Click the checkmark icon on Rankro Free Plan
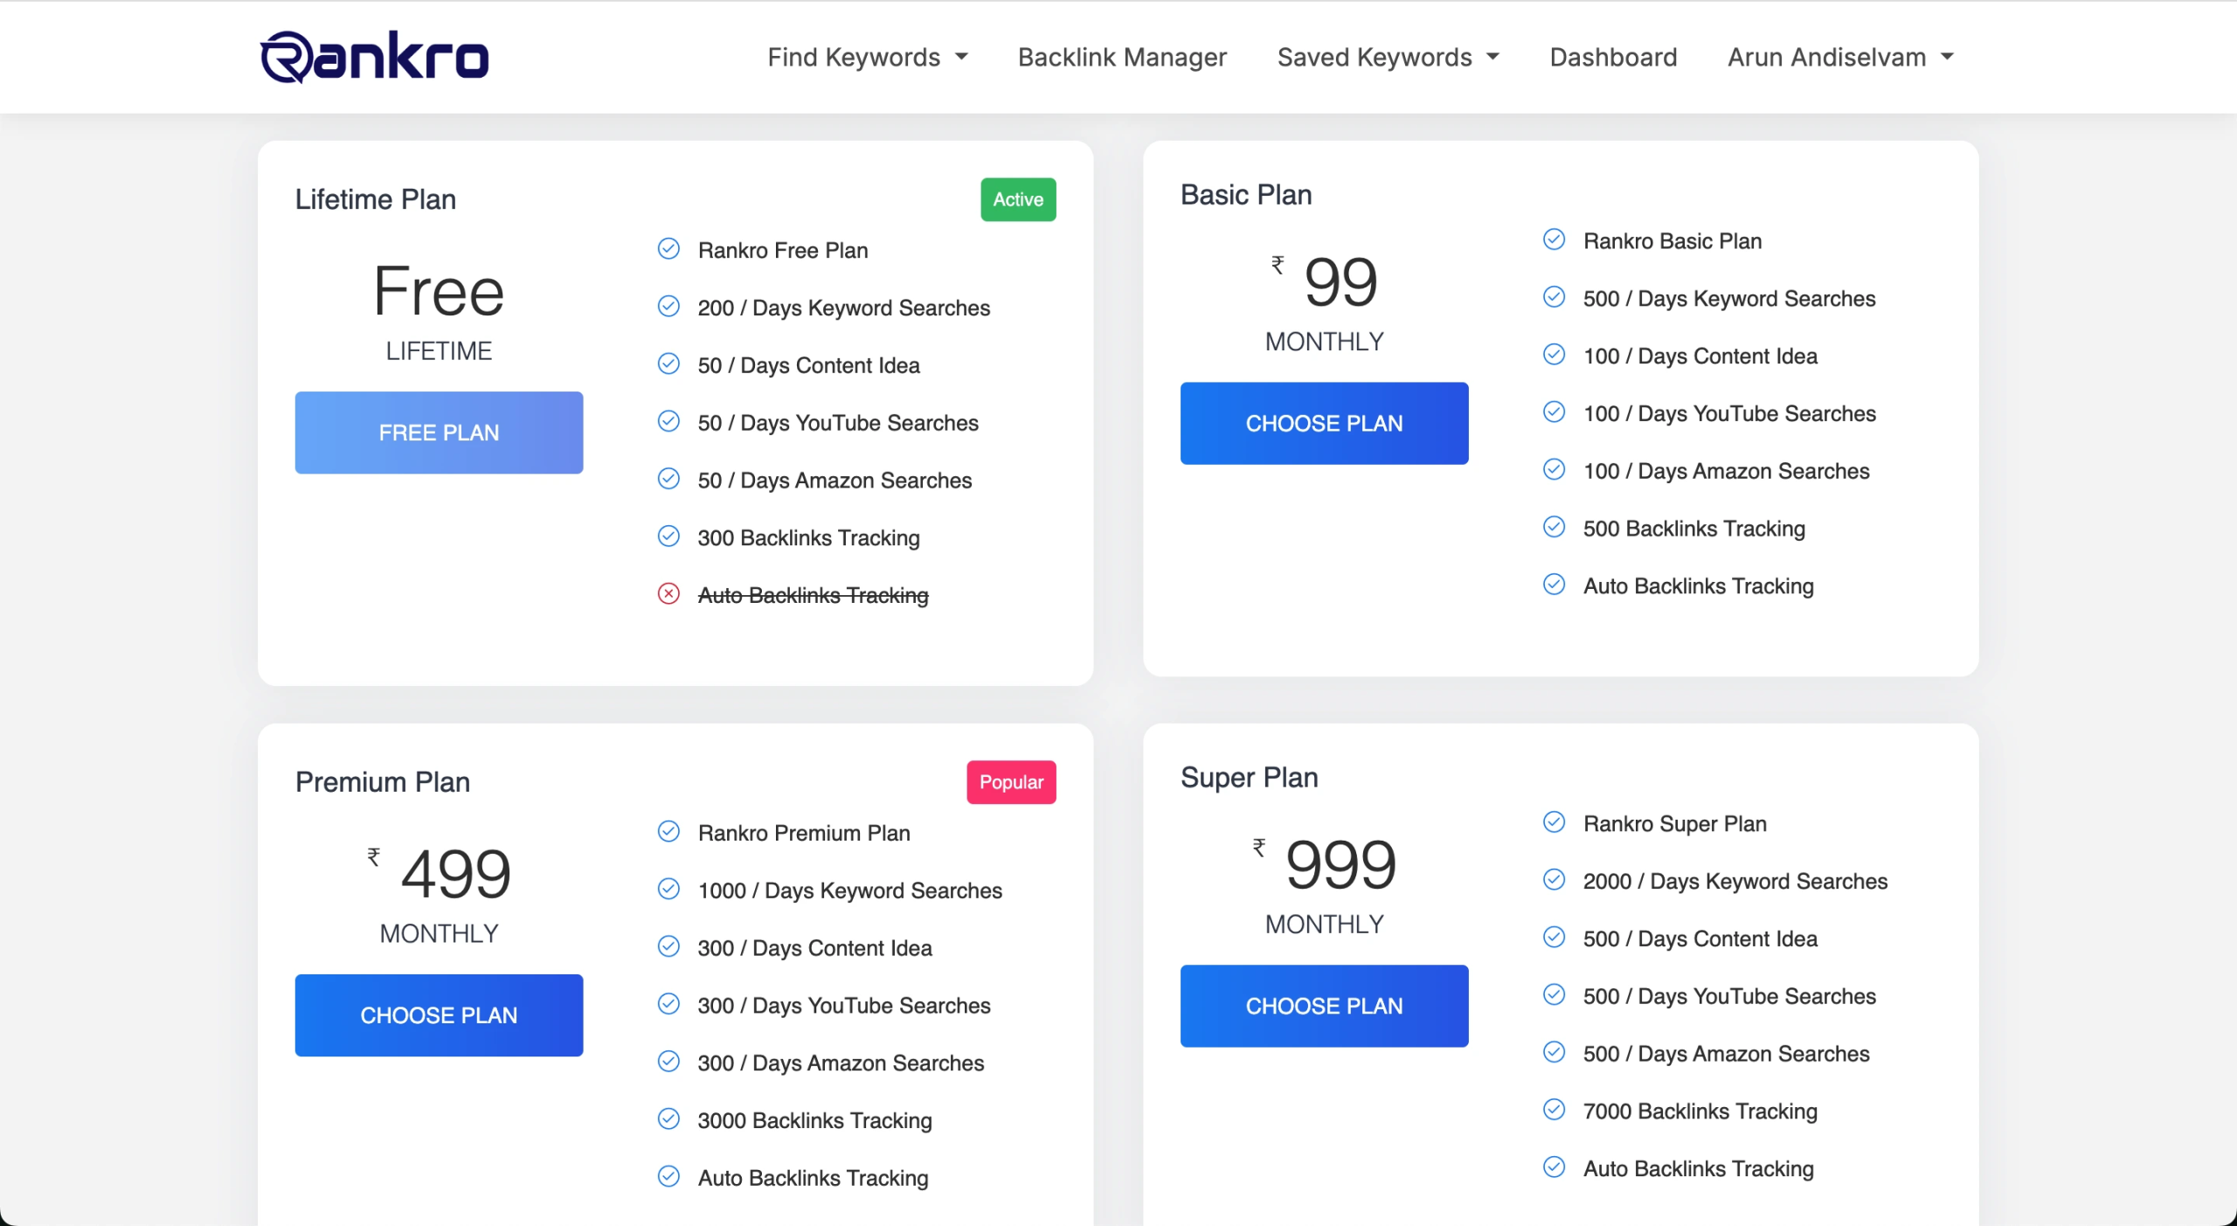 click(x=670, y=249)
